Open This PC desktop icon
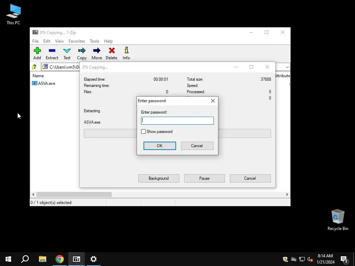 [14, 15]
